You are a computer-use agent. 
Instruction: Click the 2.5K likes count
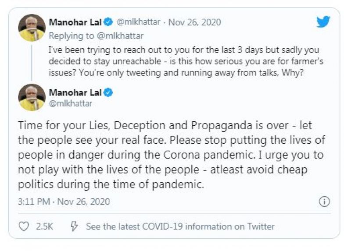pyautogui.click(x=45, y=226)
